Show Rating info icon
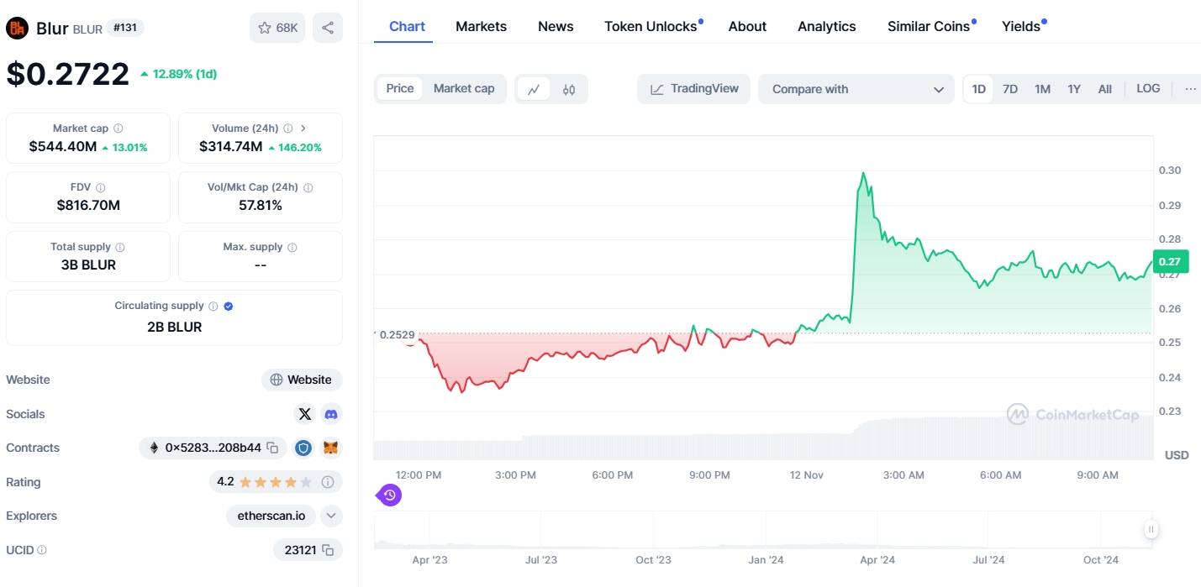 tap(328, 482)
